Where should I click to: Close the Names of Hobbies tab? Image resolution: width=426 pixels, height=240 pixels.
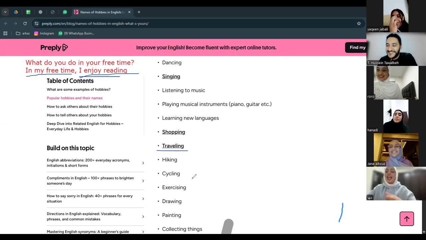pyautogui.click(x=129, y=12)
